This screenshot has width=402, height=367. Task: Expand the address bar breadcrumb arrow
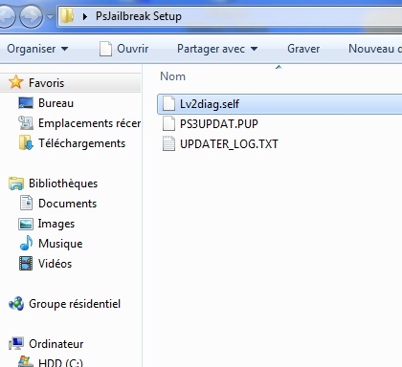(85, 16)
